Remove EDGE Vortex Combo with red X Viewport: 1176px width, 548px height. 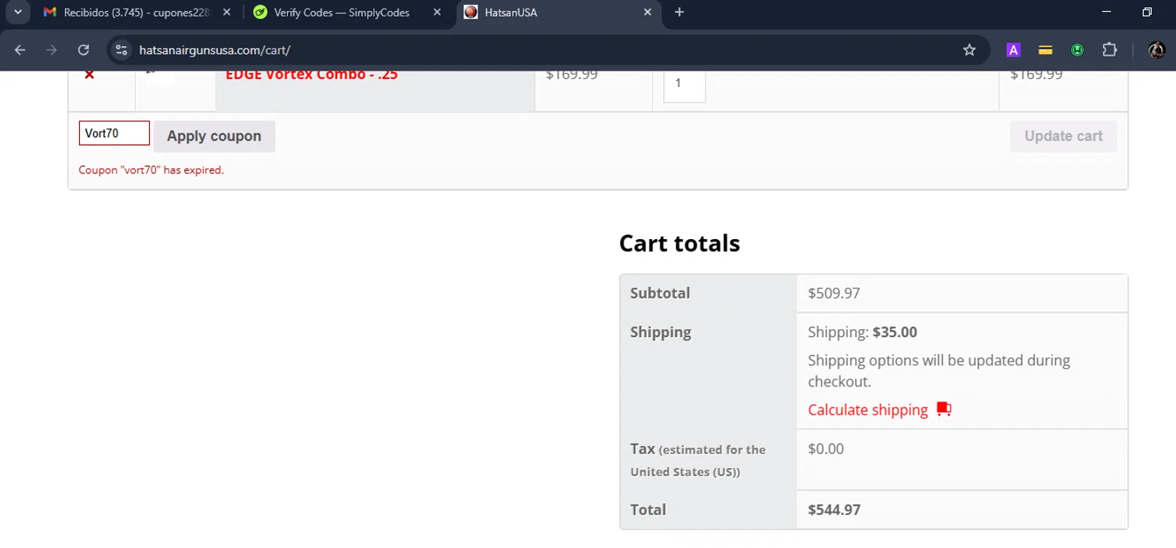[89, 74]
